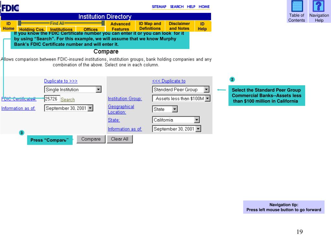
Task: Go to the HOME link
Action: [204, 7]
